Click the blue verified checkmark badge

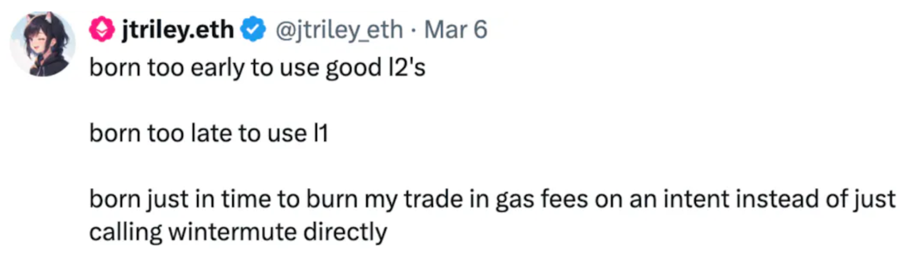pos(253,30)
